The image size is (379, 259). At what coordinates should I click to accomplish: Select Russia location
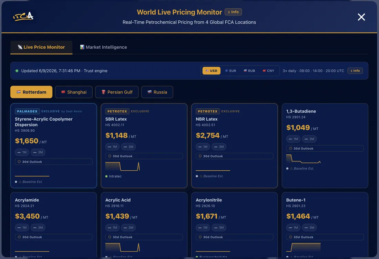(157, 92)
